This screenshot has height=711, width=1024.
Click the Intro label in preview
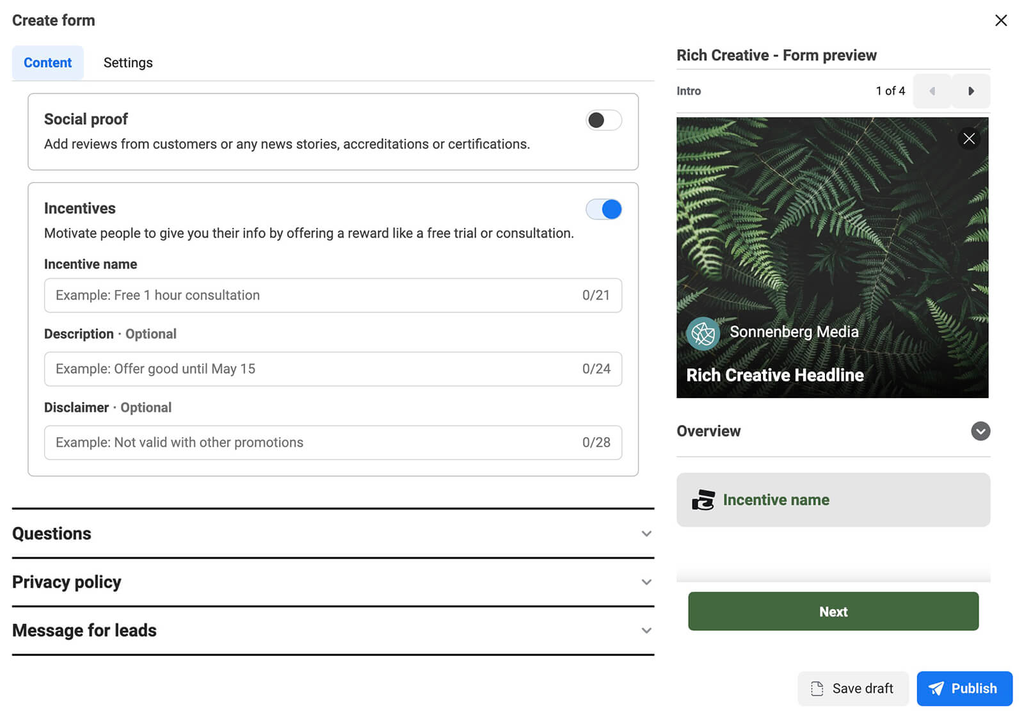(x=689, y=91)
